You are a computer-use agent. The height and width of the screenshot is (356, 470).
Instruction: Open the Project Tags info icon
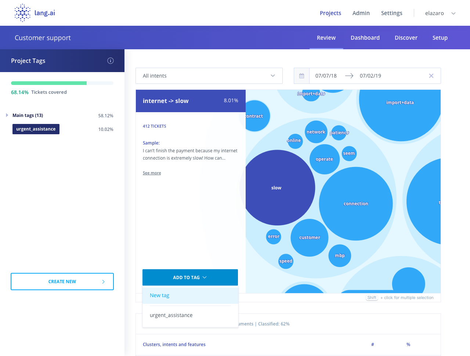tap(111, 61)
